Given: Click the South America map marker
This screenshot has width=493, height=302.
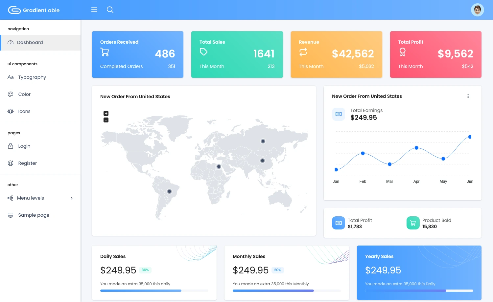Looking at the screenshot, I should (169, 191).
